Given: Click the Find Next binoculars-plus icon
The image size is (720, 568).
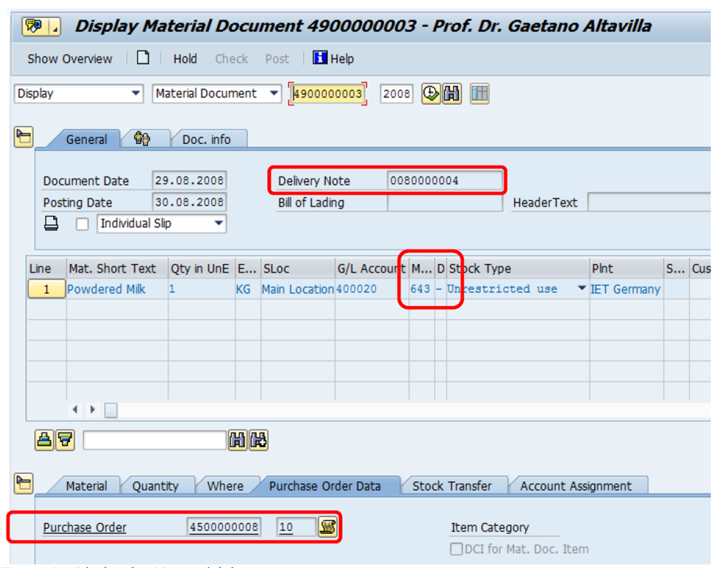Looking at the screenshot, I should [x=257, y=440].
